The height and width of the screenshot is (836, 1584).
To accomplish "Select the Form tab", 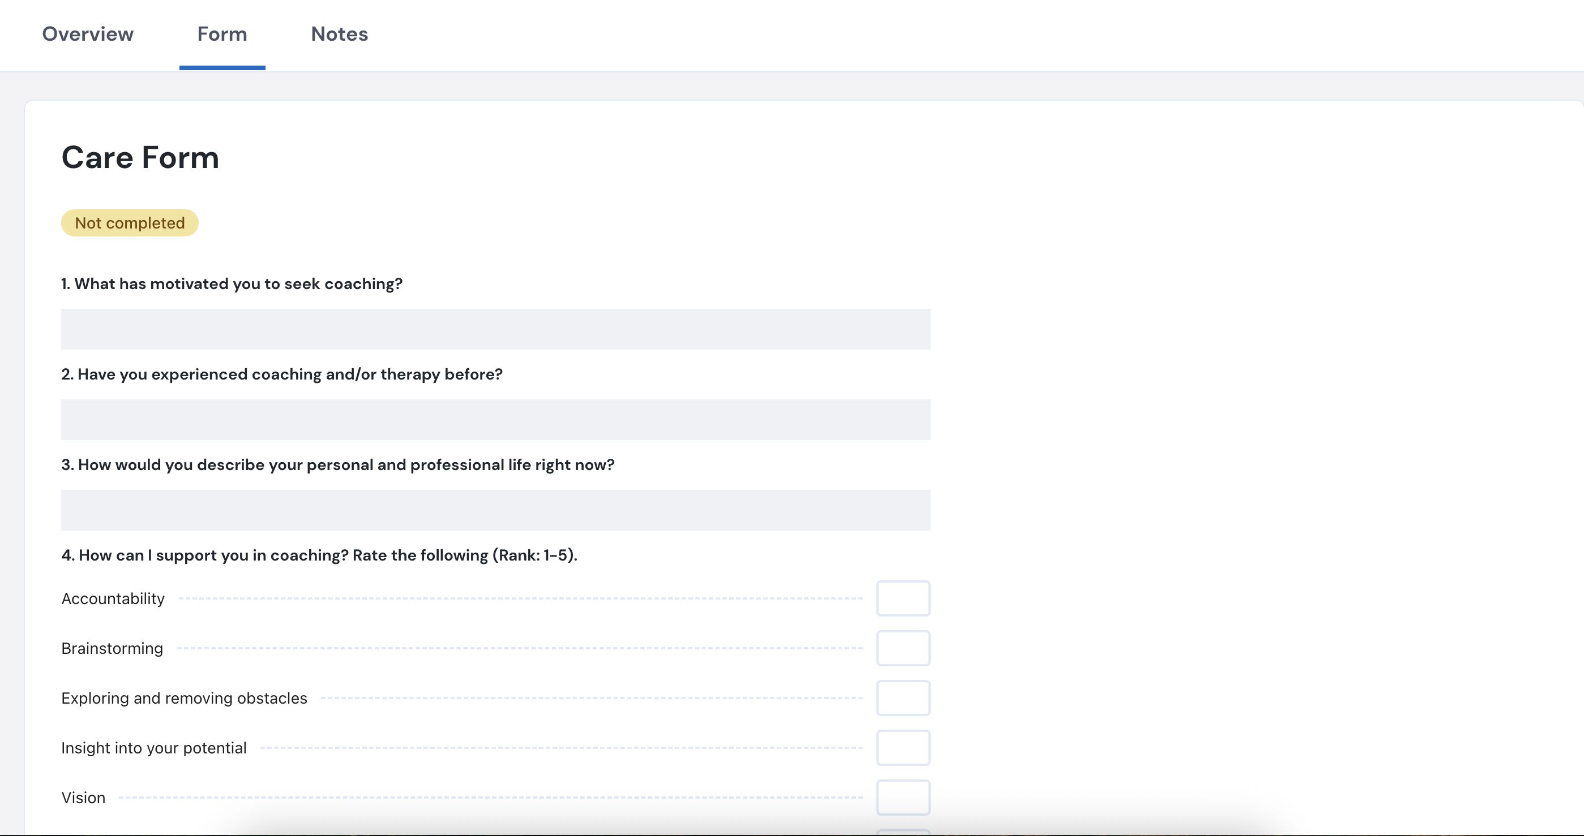I will (x=222, y=34).
